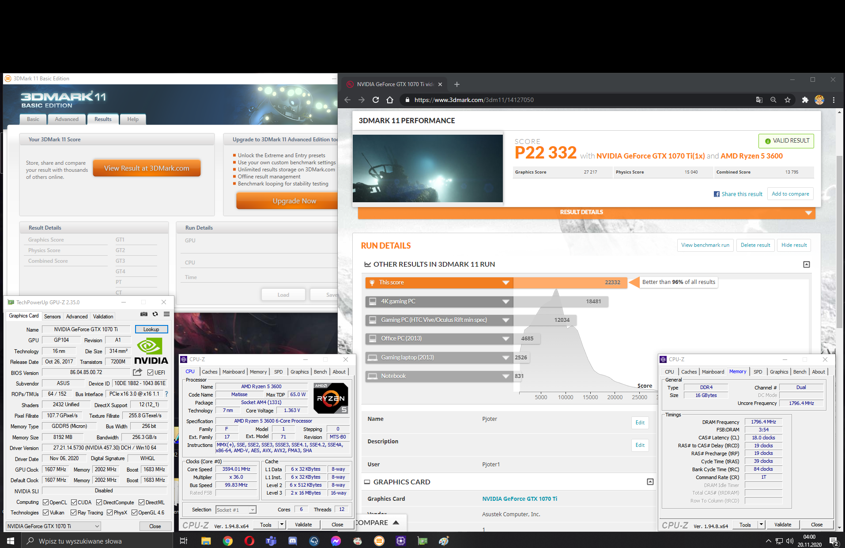Click the zoom magnifier icon in address bar
The width and height of the screenshot is (845, 548).
773,100
